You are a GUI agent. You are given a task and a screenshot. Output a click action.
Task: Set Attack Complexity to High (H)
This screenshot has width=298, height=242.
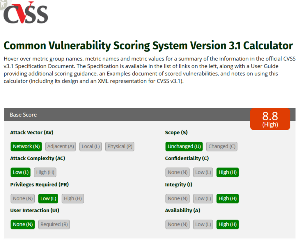[x=45, y=172]
